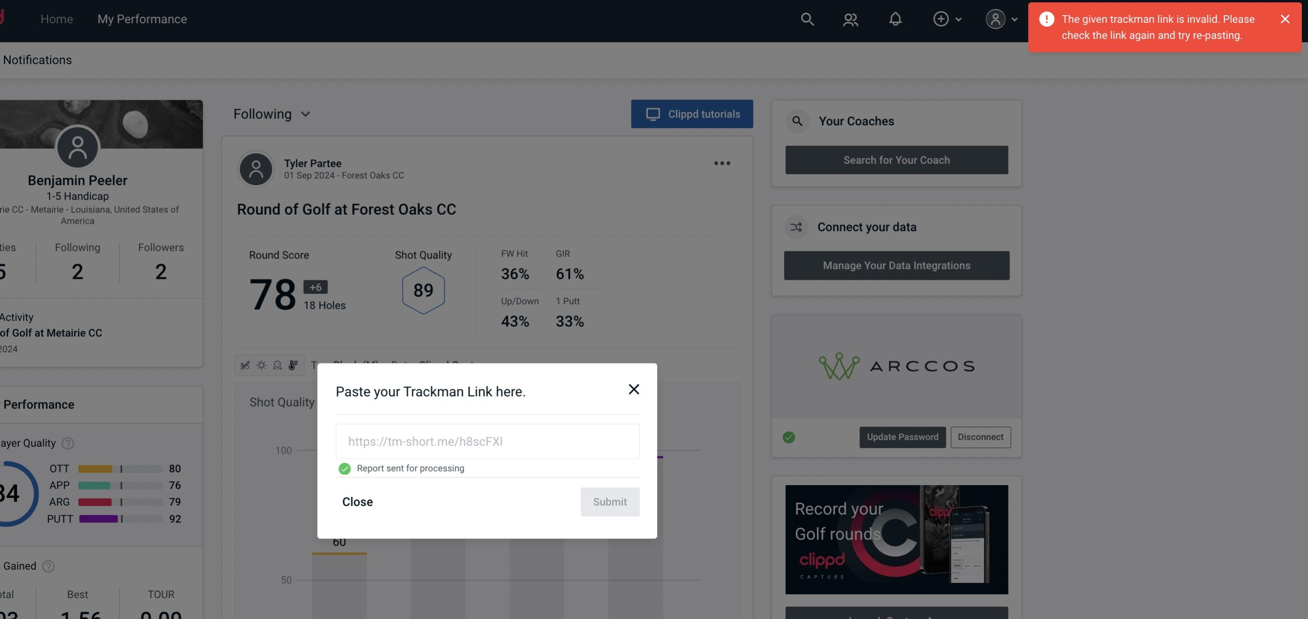Click the Search for Your Coach button
The width and height of the screenshot is (1308, 619).
(x=897, y=160)
